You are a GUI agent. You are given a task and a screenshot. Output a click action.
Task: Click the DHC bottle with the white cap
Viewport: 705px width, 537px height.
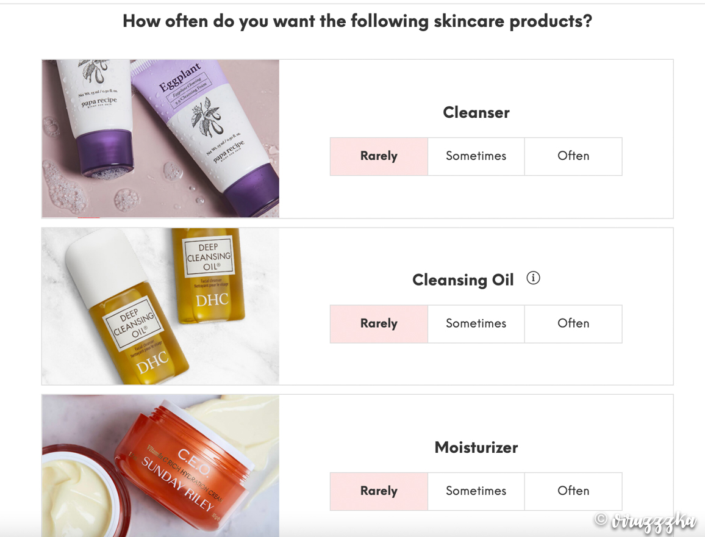coord(127,307)
